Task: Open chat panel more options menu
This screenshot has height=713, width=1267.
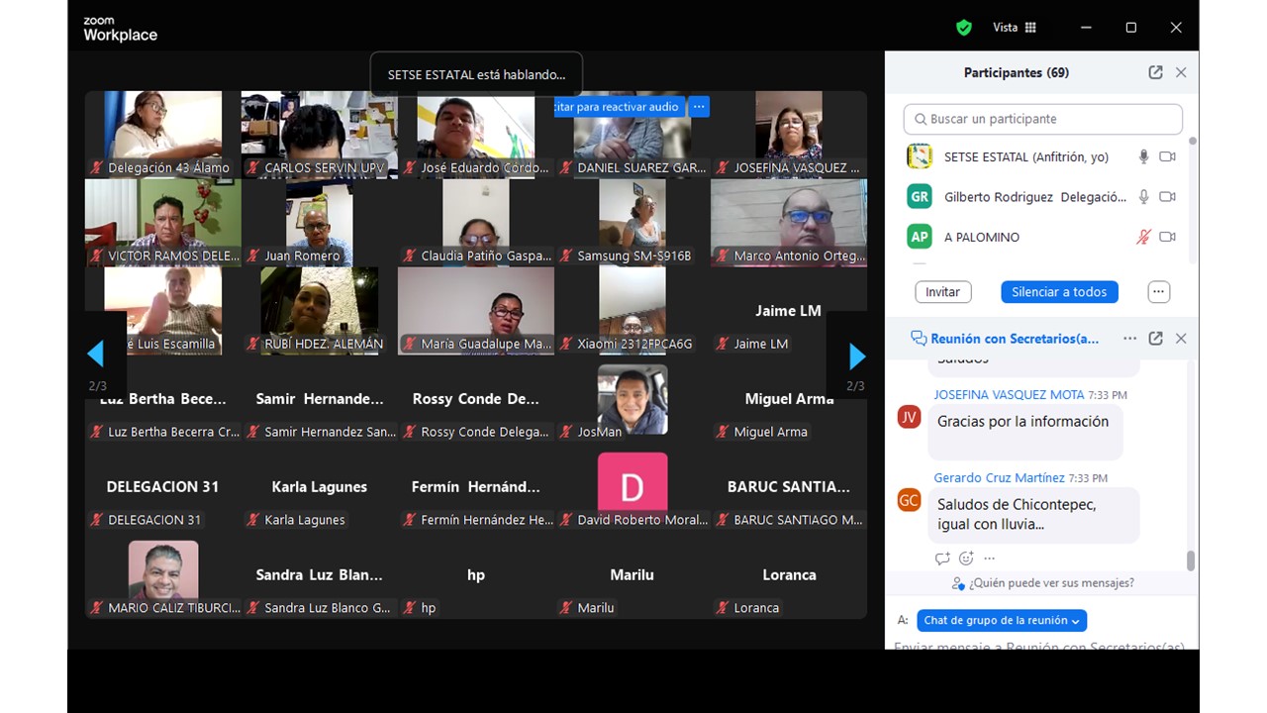Action: pos(1129,339)
